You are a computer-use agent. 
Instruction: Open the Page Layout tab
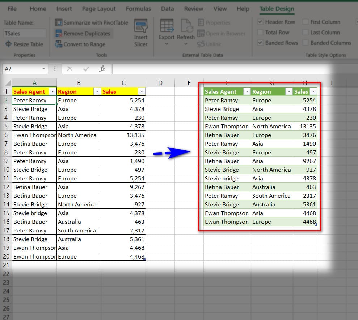pyautogui.click(x=99, y=9)
